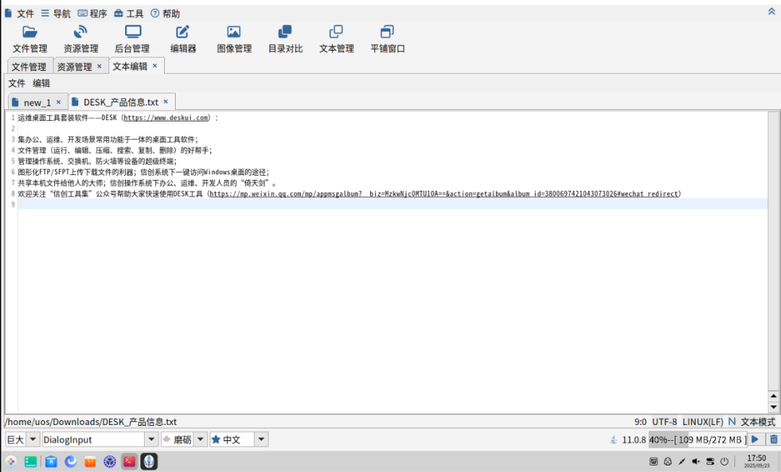Click the 文本模式 mode label
The height and width of the screenshot is (472, 781).
click(x=758, y=421)
